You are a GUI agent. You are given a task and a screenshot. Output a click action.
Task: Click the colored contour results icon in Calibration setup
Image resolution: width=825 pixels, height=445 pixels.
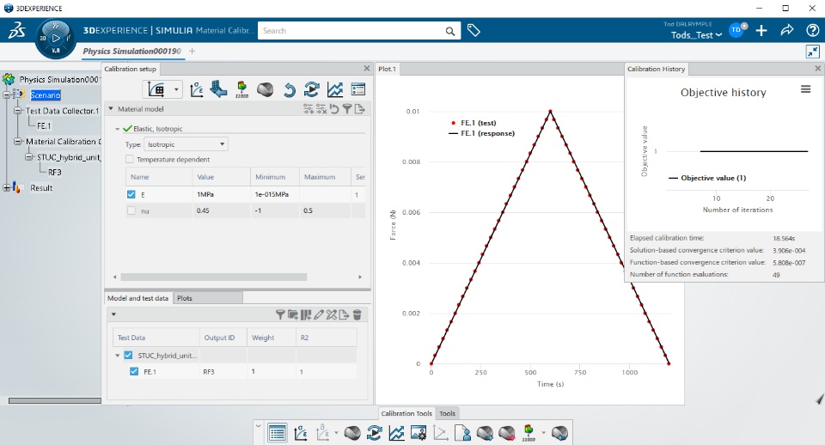pos(241,89)
